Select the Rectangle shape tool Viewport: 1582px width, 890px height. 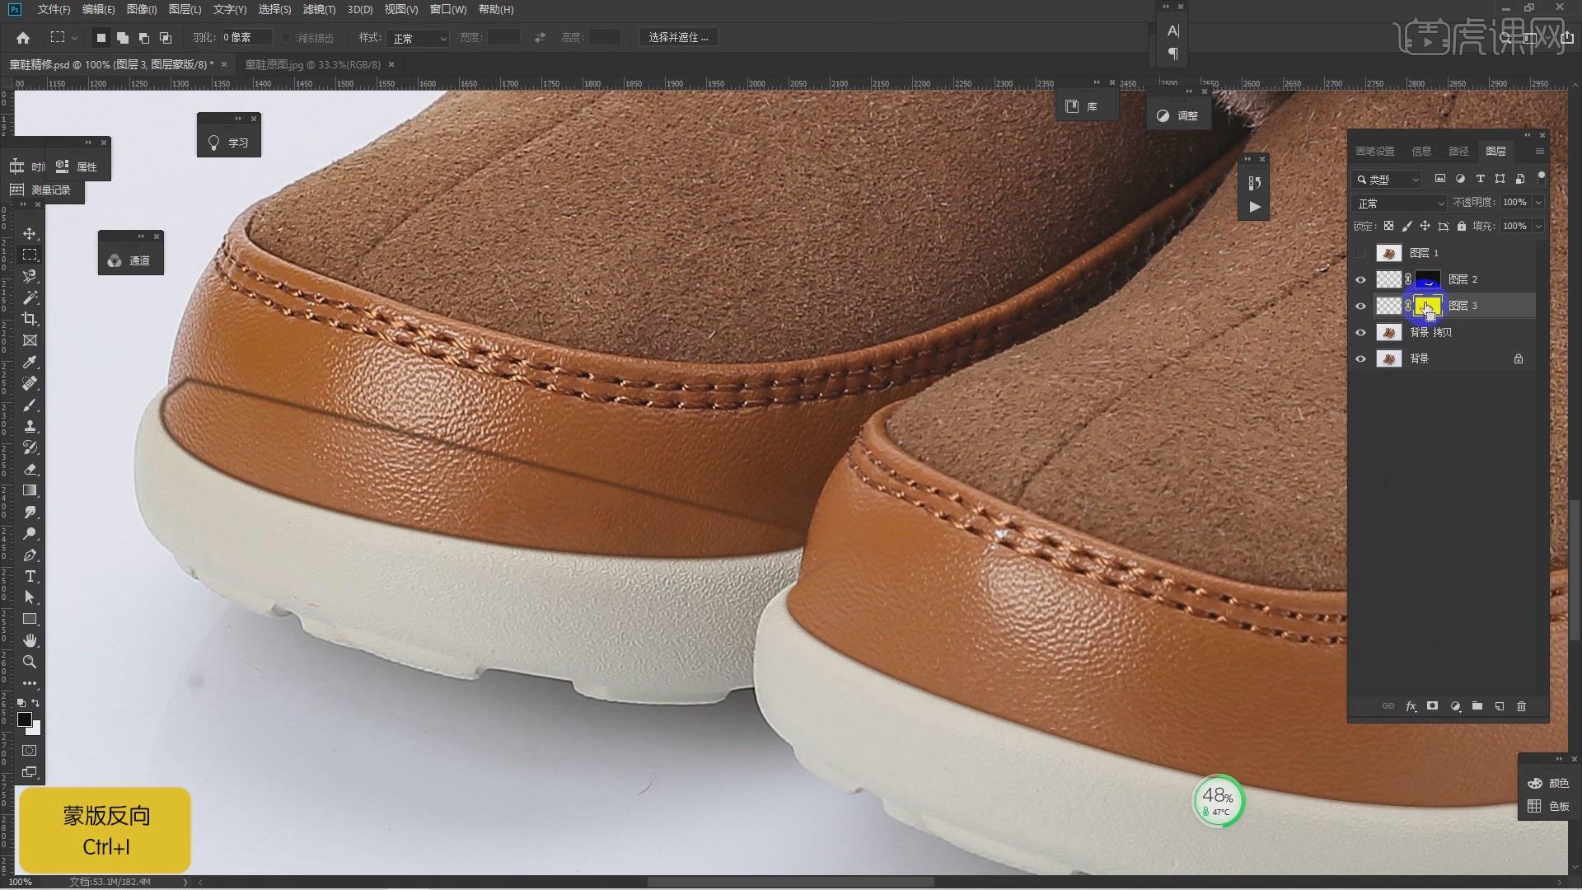click(30, 619)
